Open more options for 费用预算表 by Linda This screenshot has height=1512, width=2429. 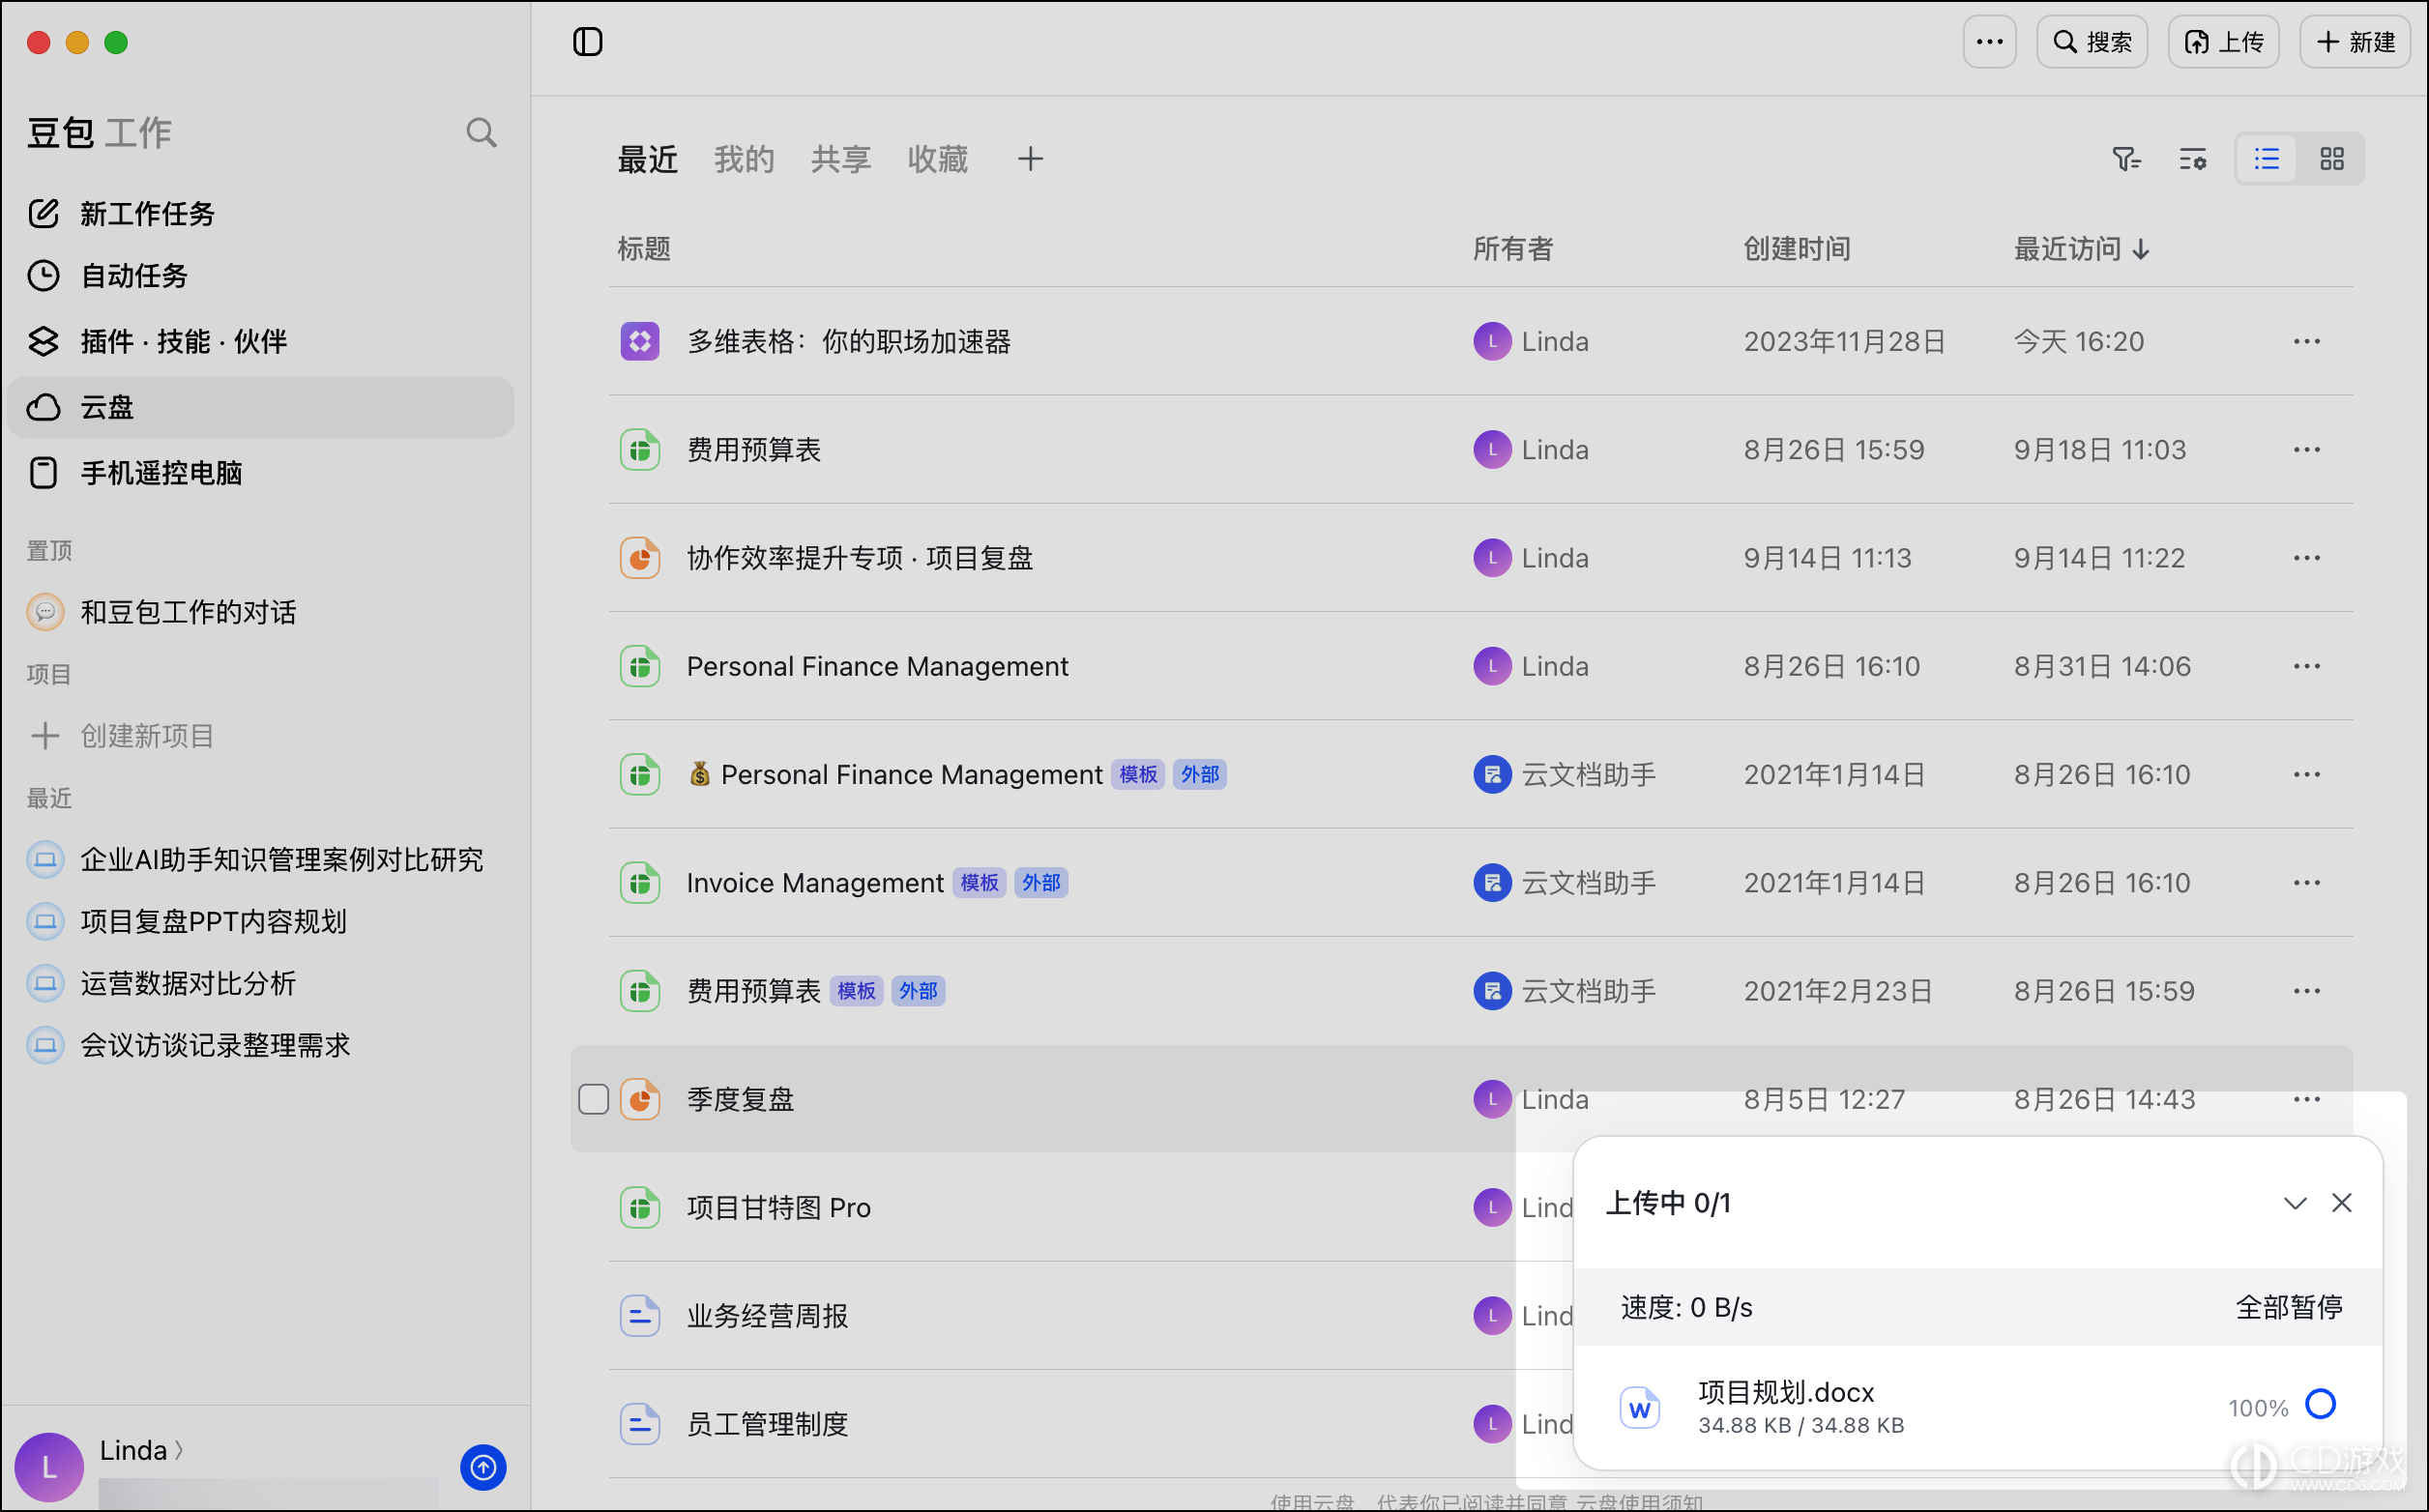(x=2306, y=450)
